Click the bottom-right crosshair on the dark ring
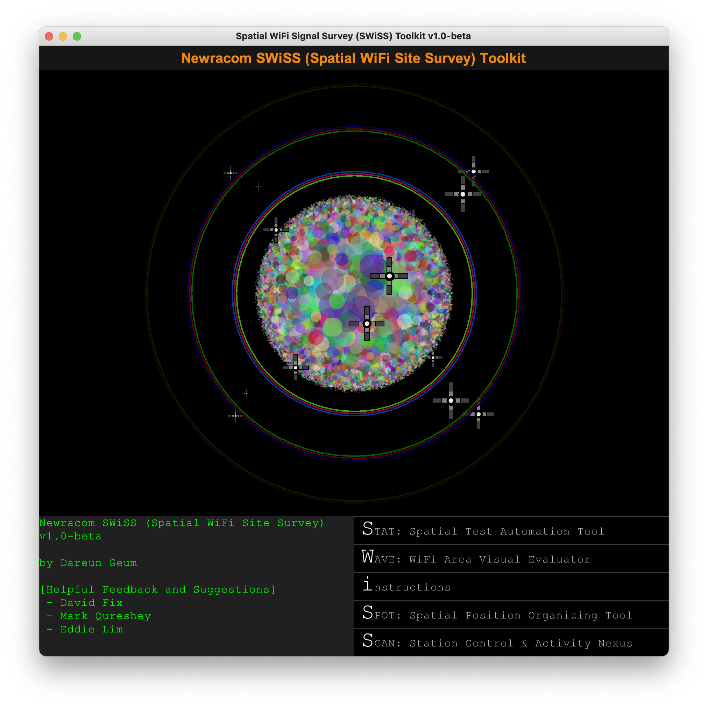The width and height of the screenshot is (708, 708). (x=478, y=414)
